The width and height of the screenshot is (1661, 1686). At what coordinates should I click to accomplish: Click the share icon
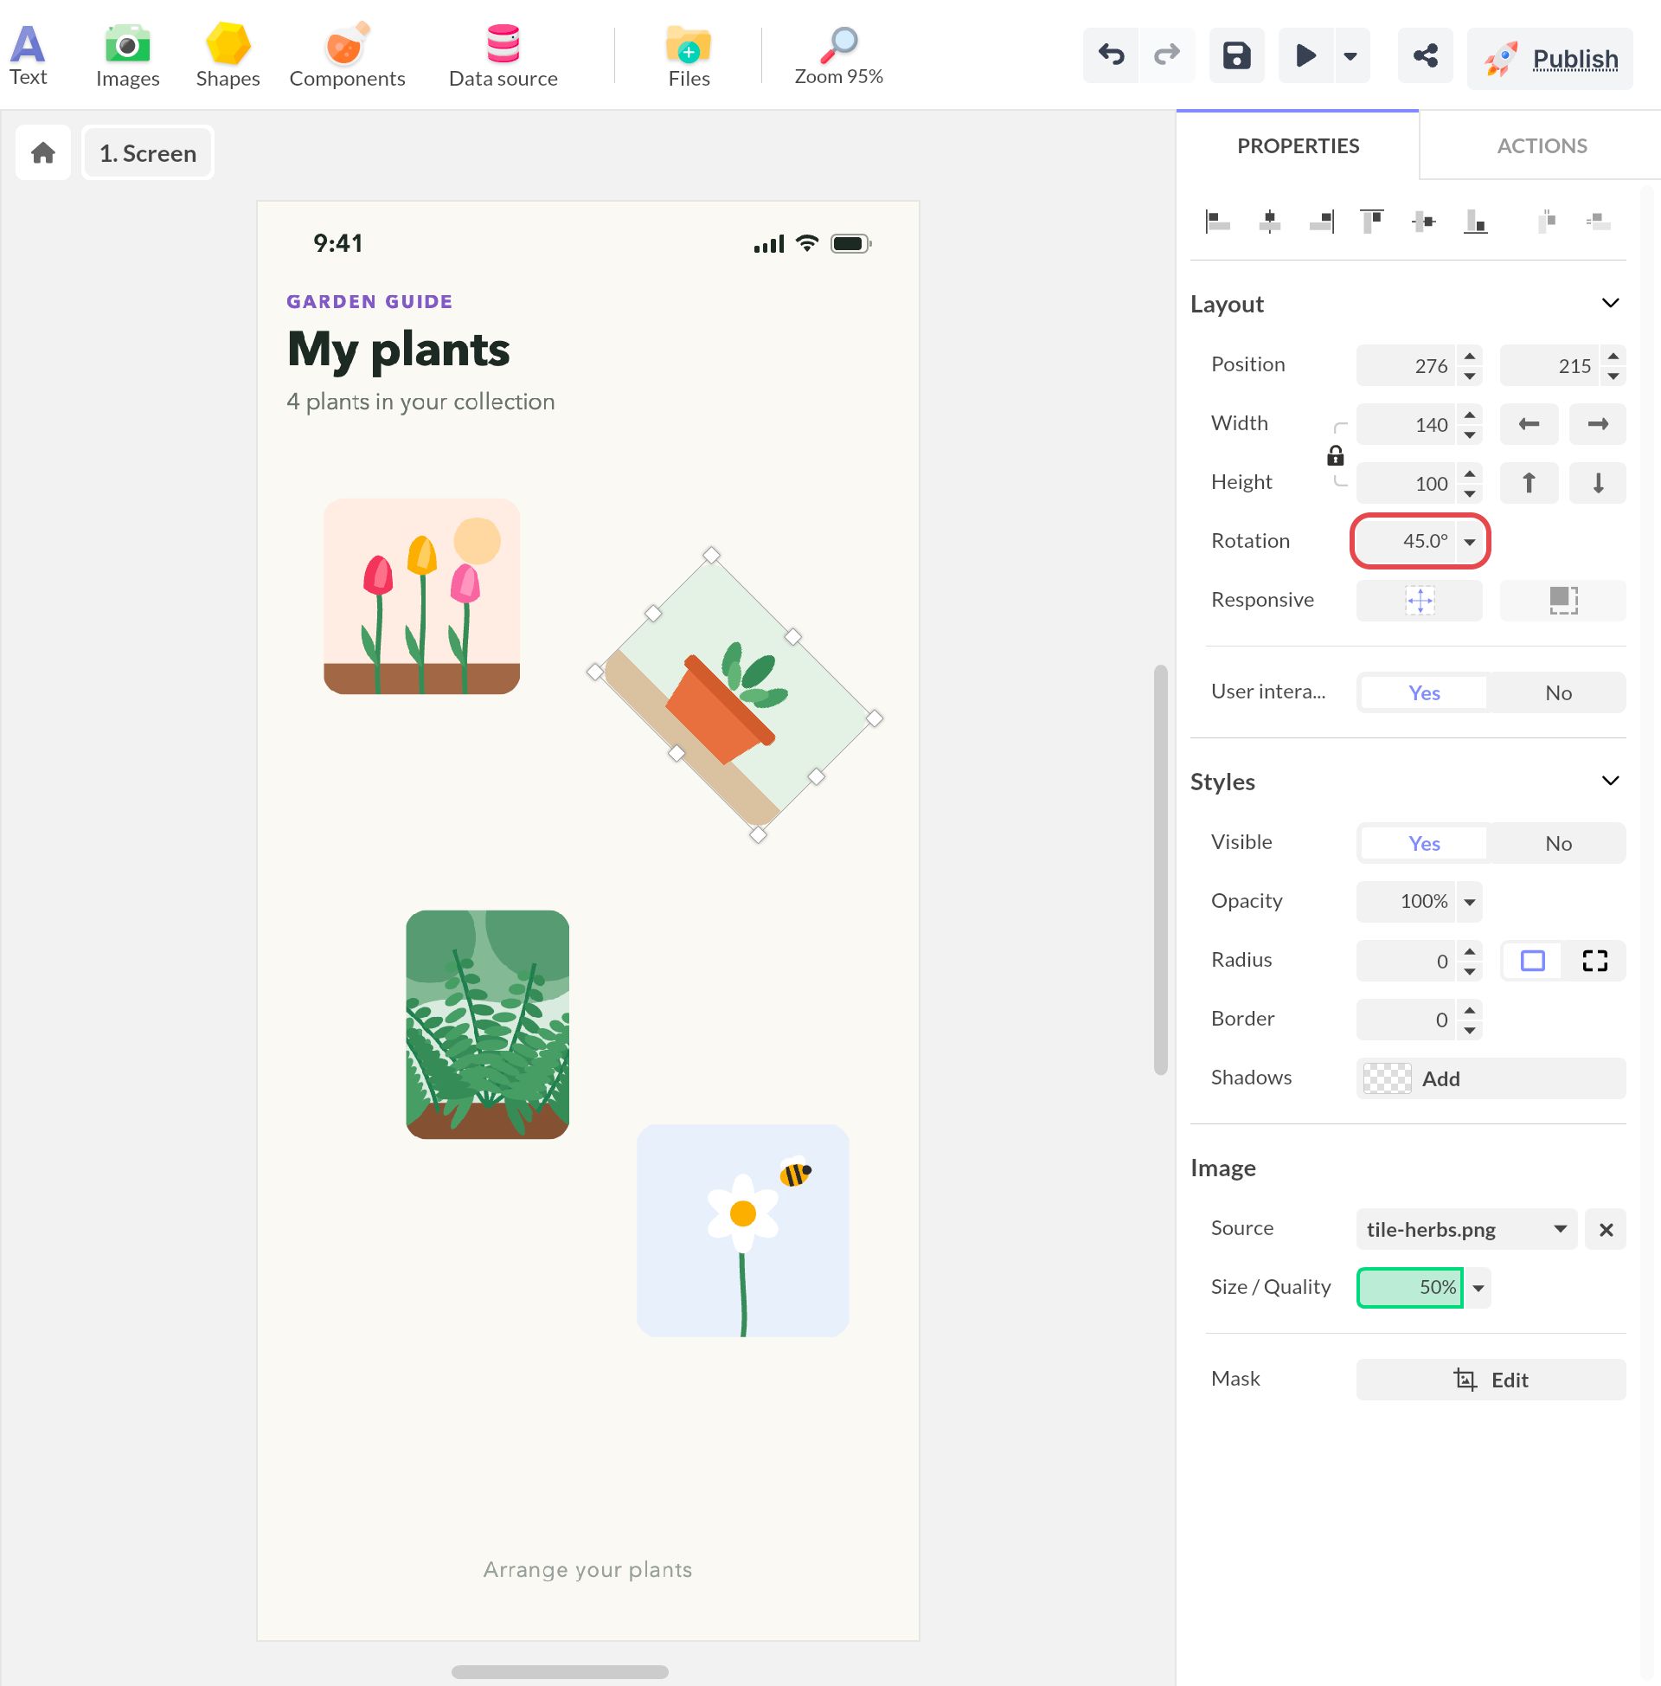click(x=1425, y=56)
